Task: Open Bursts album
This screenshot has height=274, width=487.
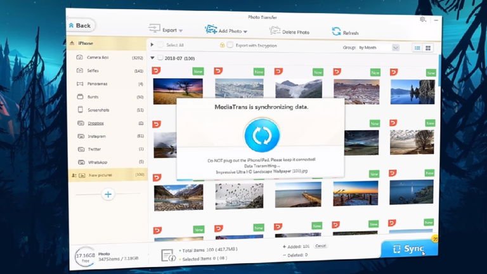Action: pos(107,97)
